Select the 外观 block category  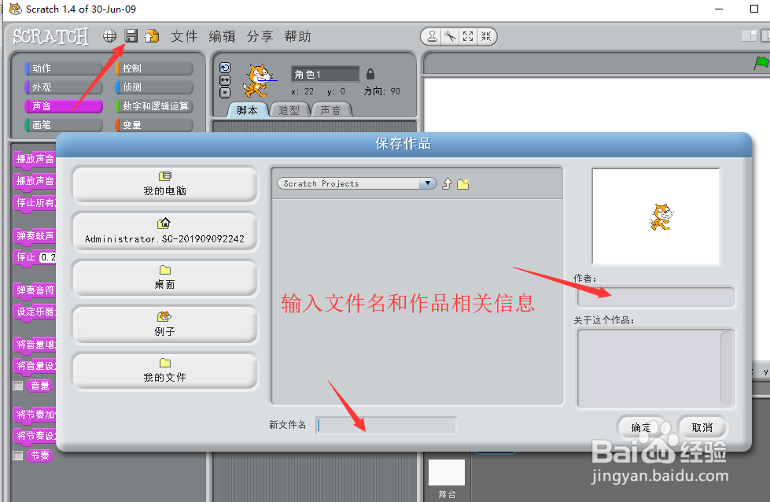64,87
